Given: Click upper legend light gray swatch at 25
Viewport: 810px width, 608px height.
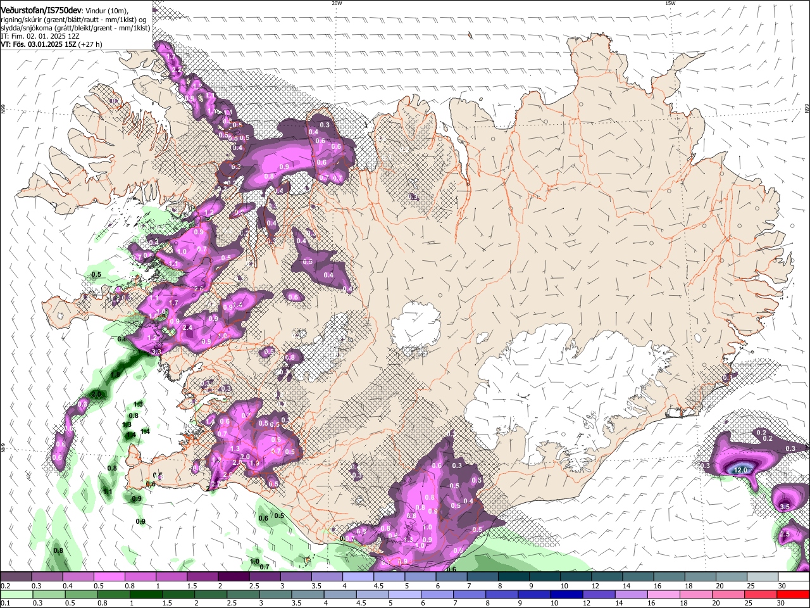Looking at the screenshot, I should (763, 576).
